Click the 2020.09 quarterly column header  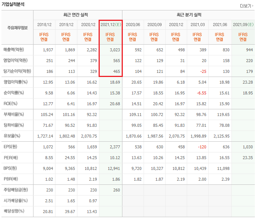tap(154, 25)
